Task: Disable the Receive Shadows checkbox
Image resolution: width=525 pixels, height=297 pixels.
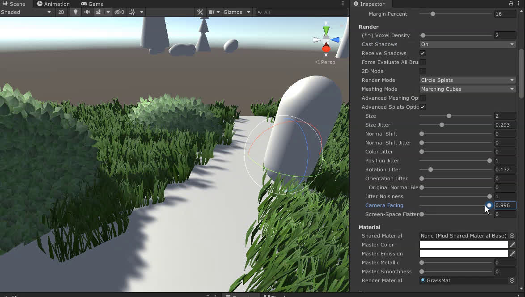Action: point(423,53)
